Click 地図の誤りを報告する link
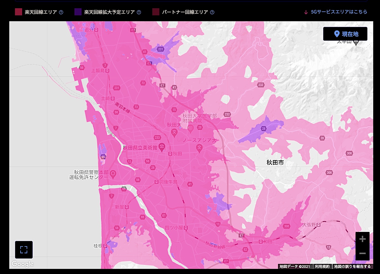Screen dimensions: 380x274 click(352, 267)
